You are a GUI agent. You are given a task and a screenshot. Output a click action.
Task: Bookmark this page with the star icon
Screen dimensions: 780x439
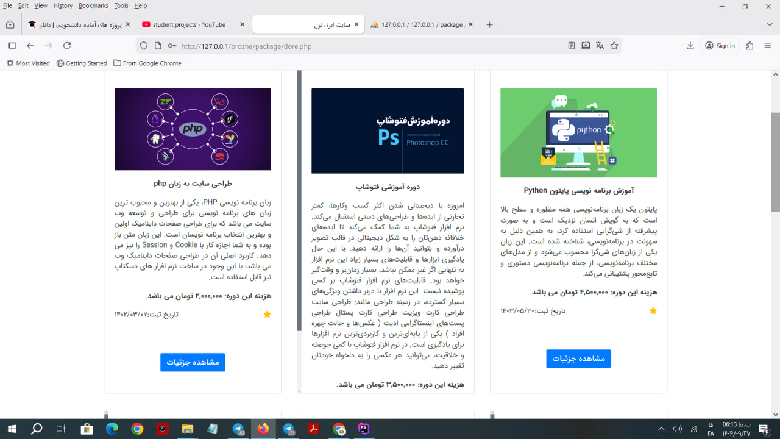tap(614, 46)
